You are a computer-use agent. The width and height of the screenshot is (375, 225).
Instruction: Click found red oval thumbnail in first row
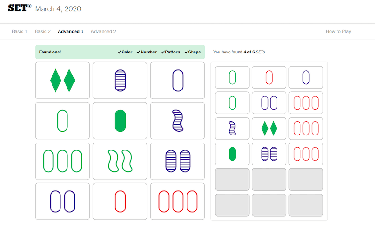pyautogui.click(x=269, y=77)
